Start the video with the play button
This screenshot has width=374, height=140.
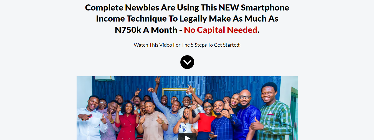tap(187, 137)
